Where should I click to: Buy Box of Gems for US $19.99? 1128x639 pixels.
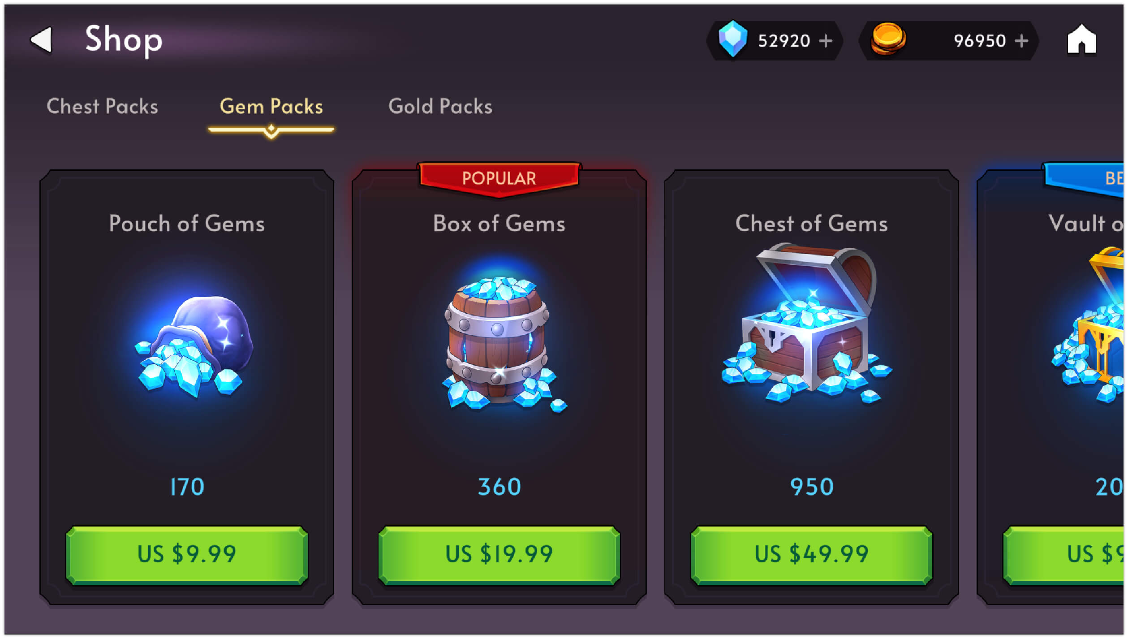[x=499, y=555]
